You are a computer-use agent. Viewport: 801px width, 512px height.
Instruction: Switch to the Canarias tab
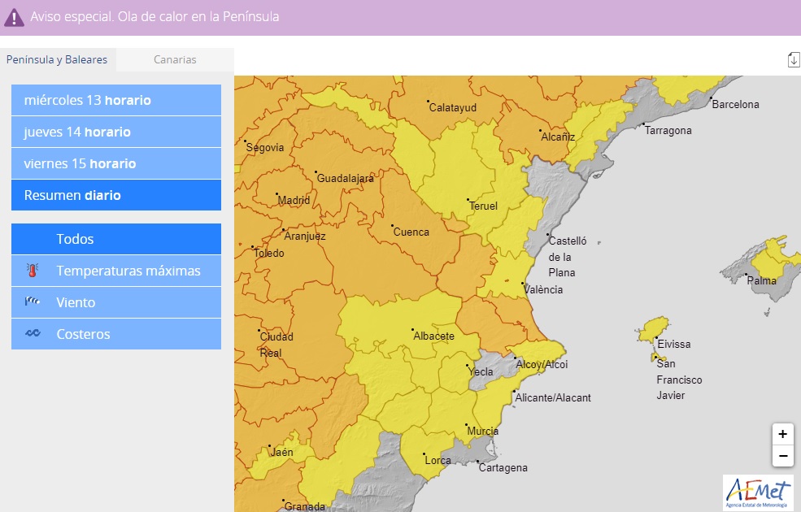pyautogui.click(x=175, y=59)
